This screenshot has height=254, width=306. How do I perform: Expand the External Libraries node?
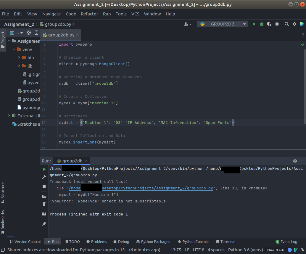9,116
